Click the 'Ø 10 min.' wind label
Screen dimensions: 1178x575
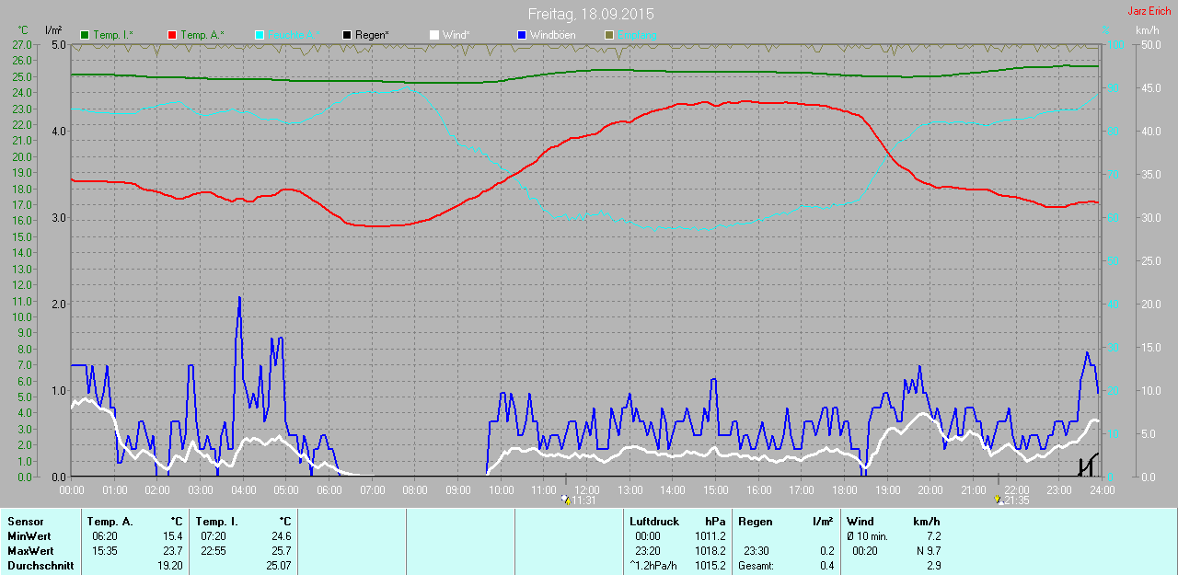pos(867,536)
